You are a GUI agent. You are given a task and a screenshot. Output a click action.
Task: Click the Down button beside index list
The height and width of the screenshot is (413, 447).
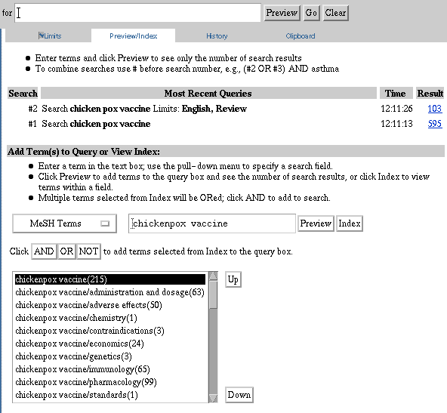pos(239,395)
